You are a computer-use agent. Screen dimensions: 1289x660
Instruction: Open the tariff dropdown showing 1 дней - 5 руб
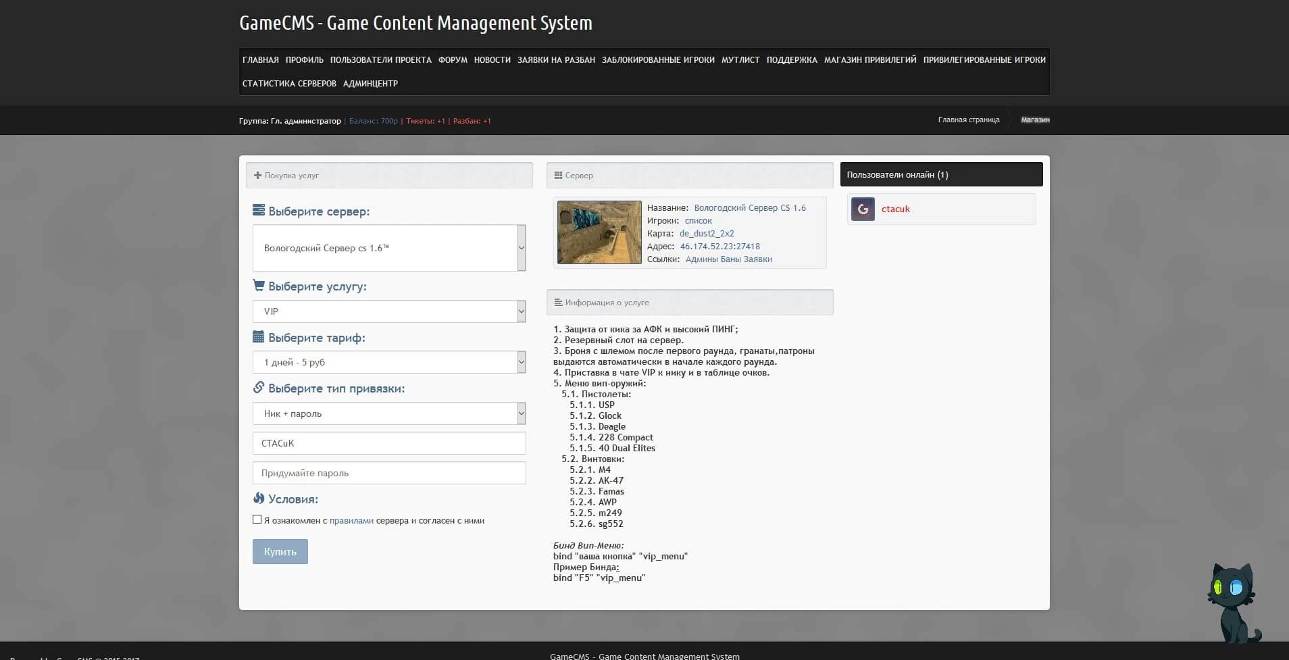(388, 362)
